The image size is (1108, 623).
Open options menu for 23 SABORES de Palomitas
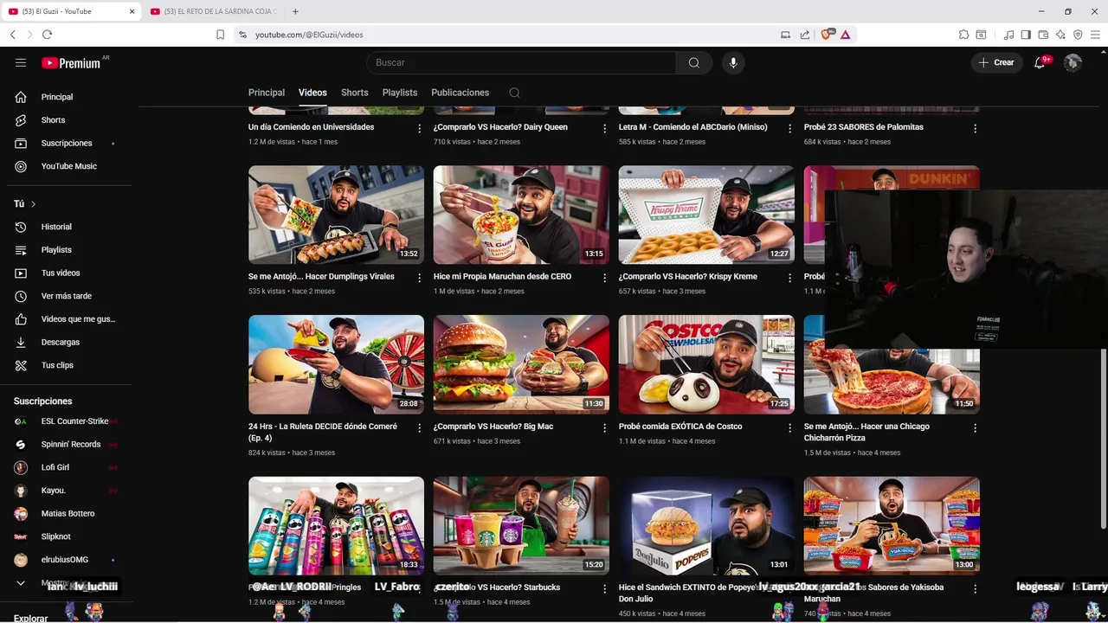pos(975,128)
